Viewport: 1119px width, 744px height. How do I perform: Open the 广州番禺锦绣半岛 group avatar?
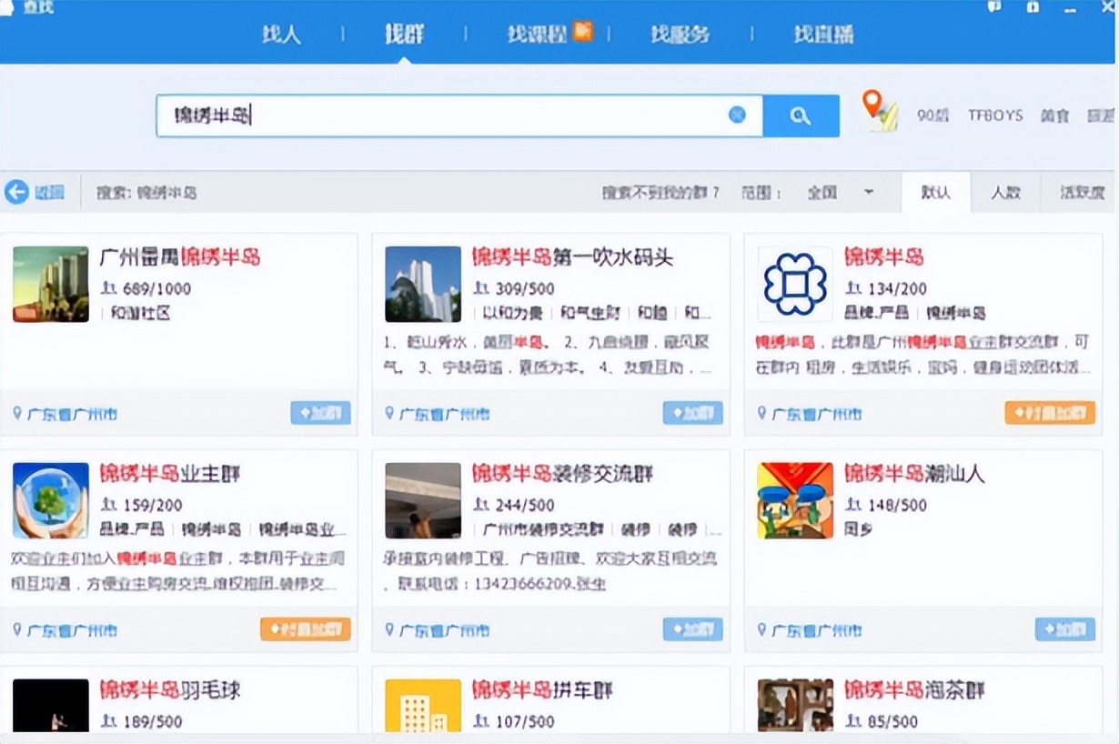(x=51, y=284)
